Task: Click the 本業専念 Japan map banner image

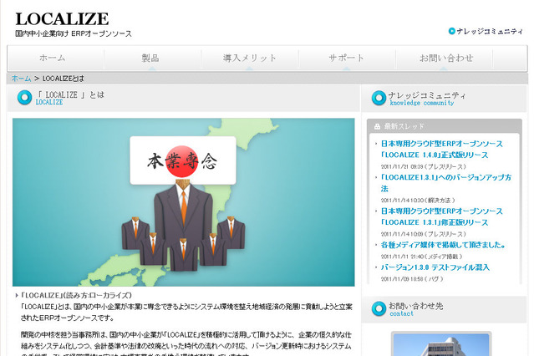Action: click(184, 202)
